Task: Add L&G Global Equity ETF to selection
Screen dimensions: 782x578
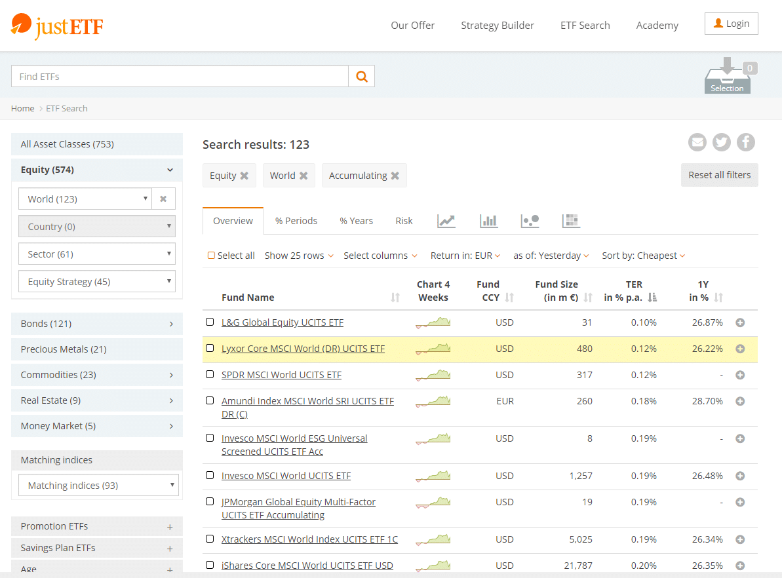Action: 740,322
